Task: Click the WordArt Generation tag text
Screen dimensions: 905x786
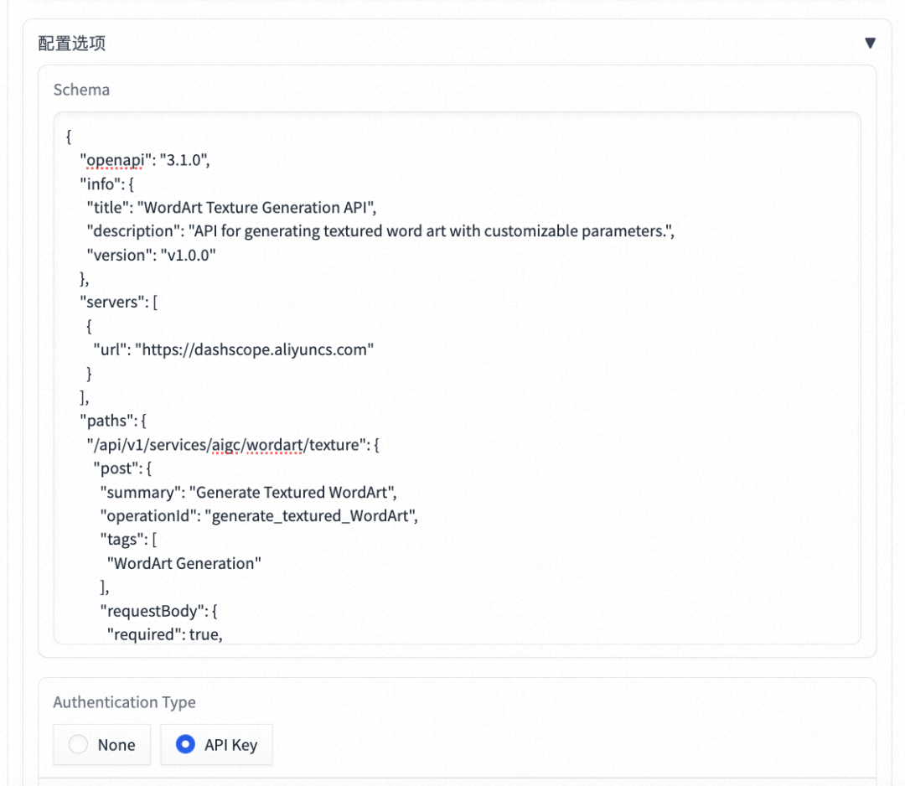Action: [184, 563]
